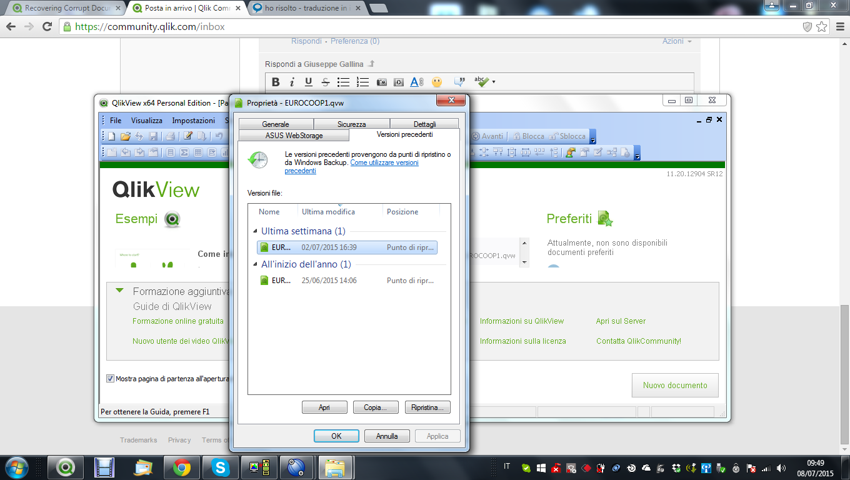The height and width of the screenshot is (480, 850).
Task: Click Annulla to cancel the dialog
Action: [x=387, y=436]
